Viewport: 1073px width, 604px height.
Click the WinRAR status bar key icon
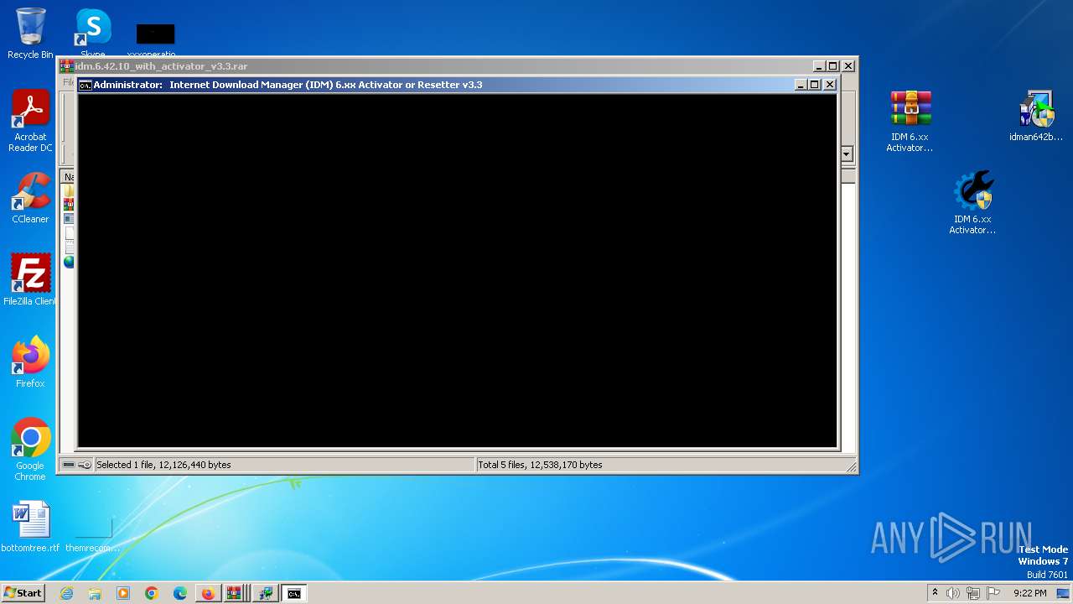(85, 465)
